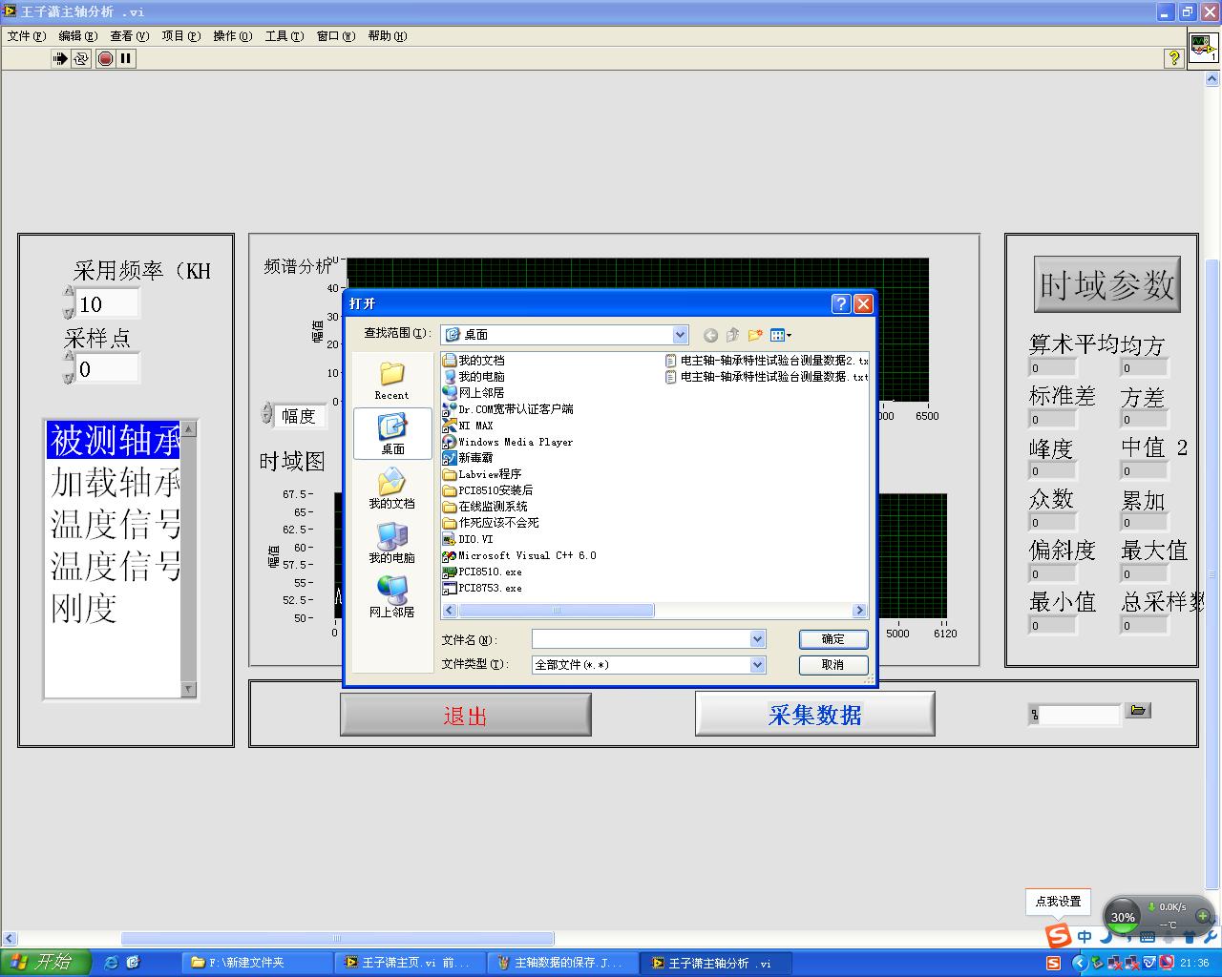Switch to F:\新建文件夹 taskbar window
Image resolution: width=1222 pixels, height=977 pixels.
click(258, 963)
